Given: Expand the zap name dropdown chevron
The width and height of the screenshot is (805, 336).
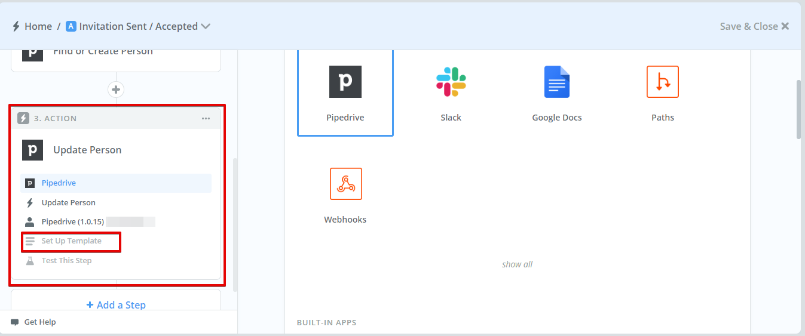Looking at the screenshot, I should [x=206, y=26].
